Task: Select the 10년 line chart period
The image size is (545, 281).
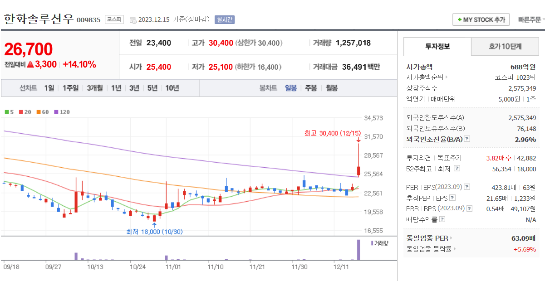Action: click(172, 88)
